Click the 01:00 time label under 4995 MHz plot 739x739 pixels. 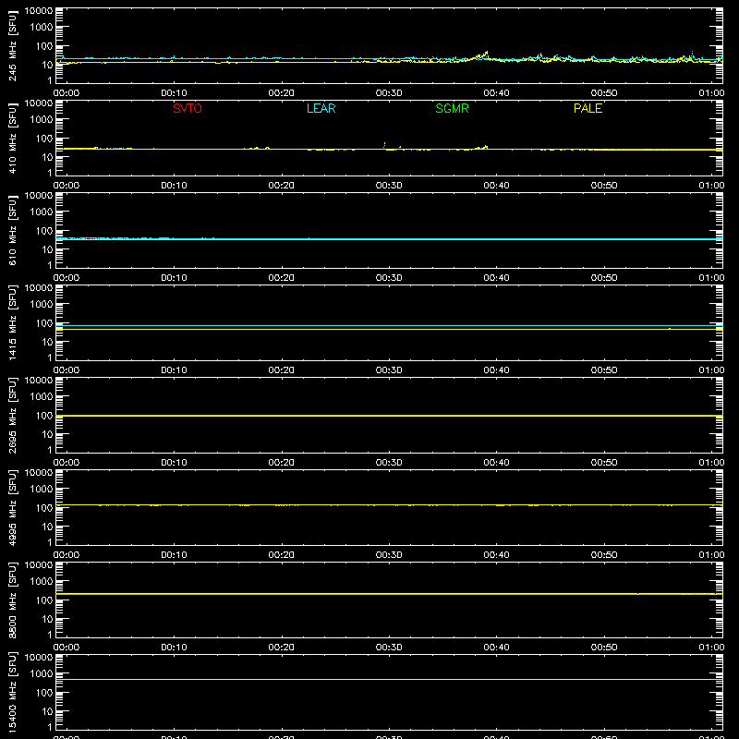711,555
